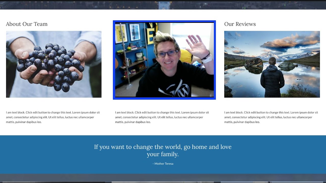Click the waving woman webcam image

tap(164, 60)
